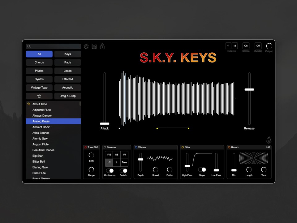This screenshot has height=223, width=297.
Task: Toggle the Stereo On button
Action: tap(246, 46)
